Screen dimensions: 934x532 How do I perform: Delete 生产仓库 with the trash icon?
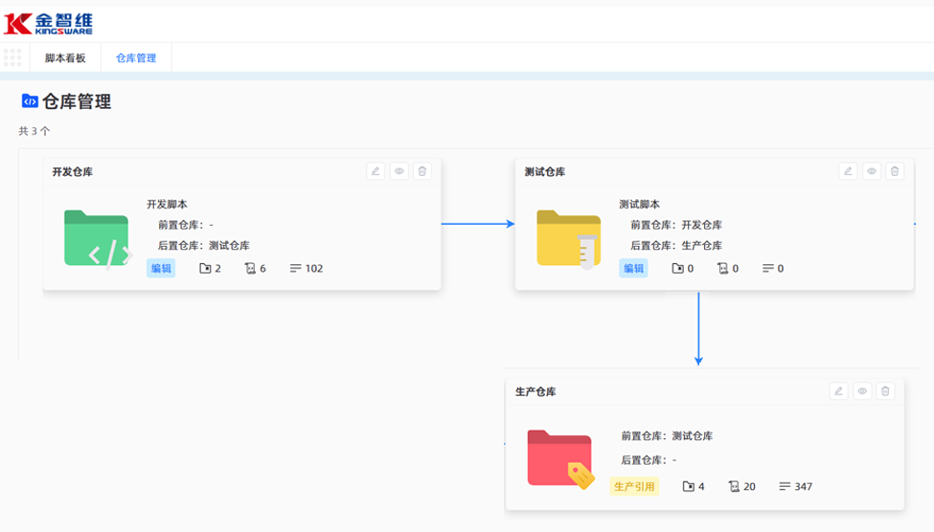pos(885,391)
